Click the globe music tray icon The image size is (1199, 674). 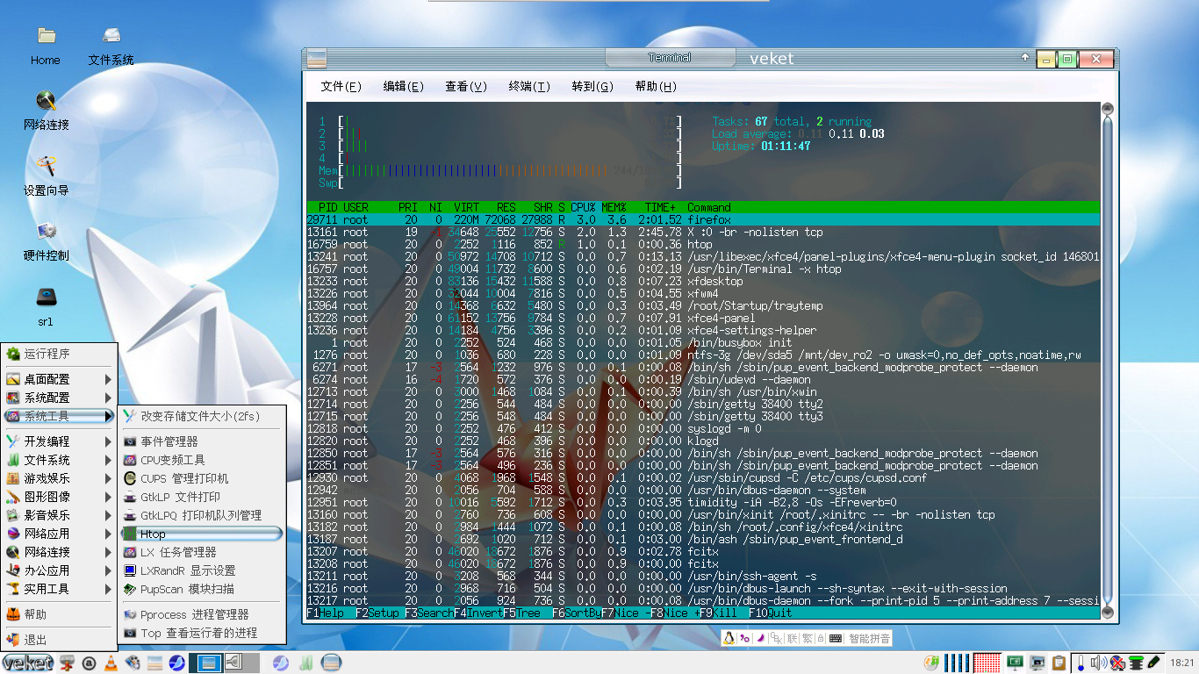click(x=930, y=663)
